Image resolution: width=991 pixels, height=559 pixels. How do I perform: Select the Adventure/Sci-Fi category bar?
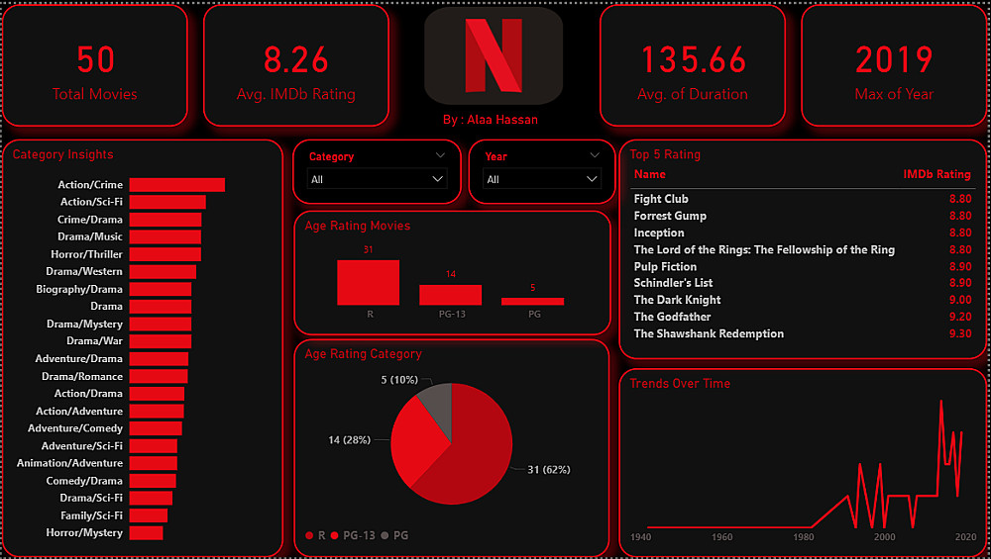pyautogui.click(x=154, y=446)
